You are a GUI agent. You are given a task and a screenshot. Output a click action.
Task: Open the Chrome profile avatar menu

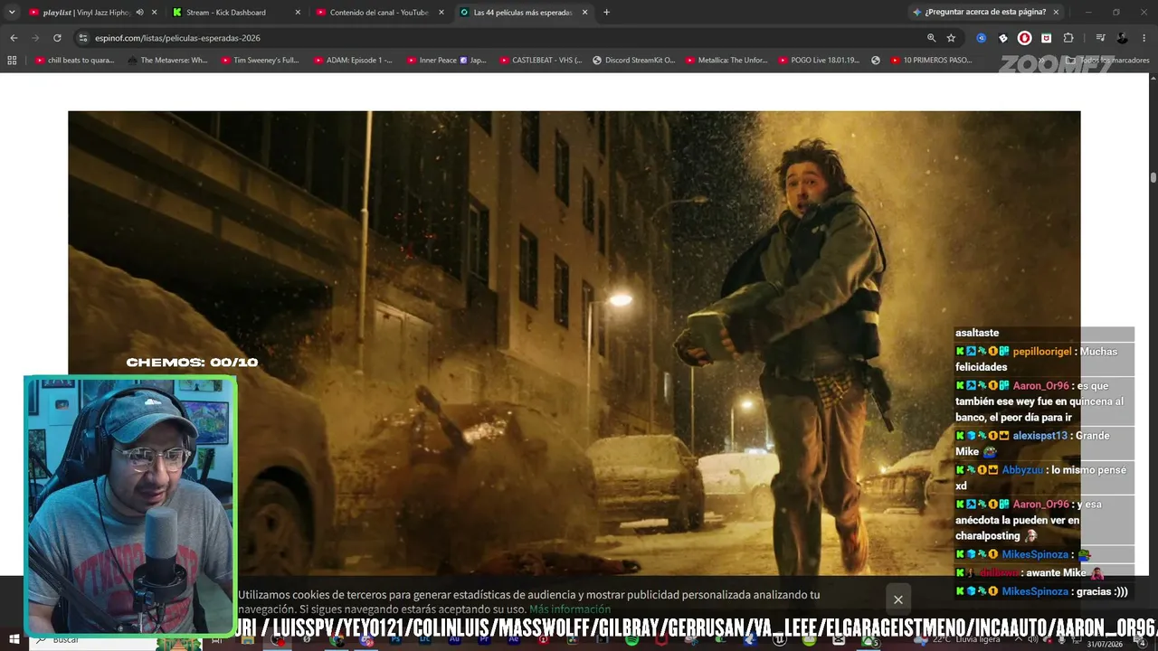1123,38
